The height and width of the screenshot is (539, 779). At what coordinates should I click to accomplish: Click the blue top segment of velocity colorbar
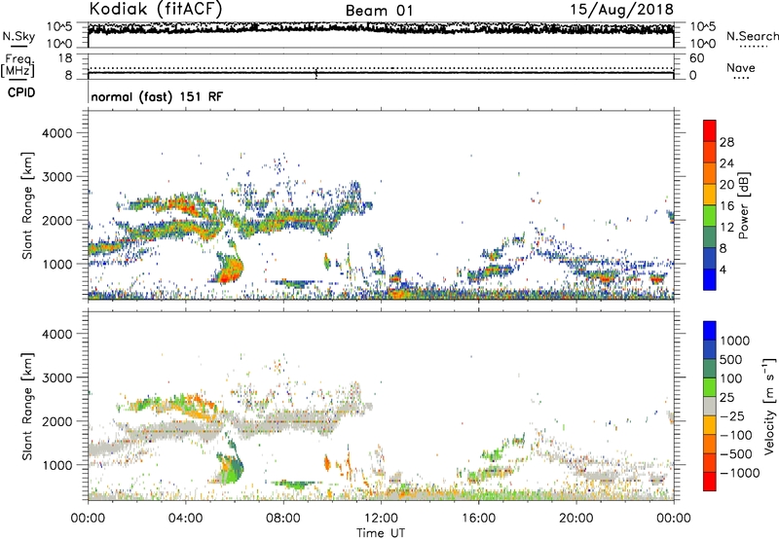click(710, 331)
